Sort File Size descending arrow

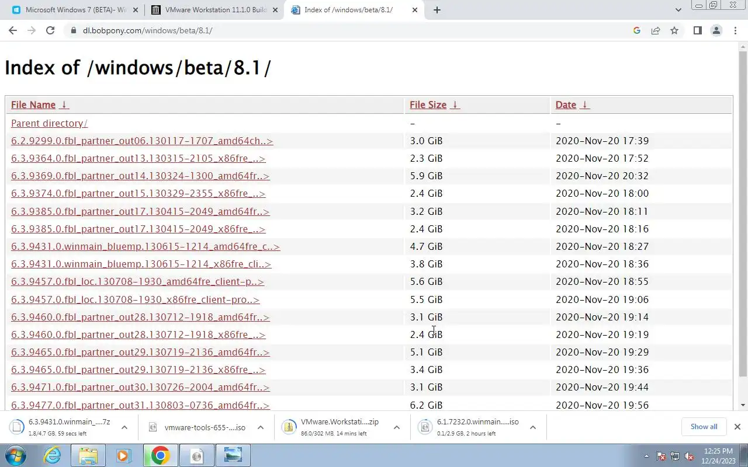click(455, 105)
